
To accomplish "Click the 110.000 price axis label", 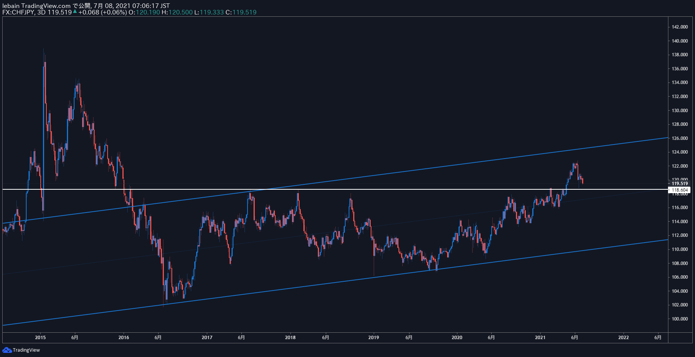I will pos(680,249).
